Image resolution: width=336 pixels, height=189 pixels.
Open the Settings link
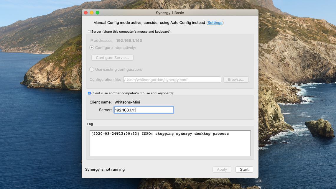215,22
